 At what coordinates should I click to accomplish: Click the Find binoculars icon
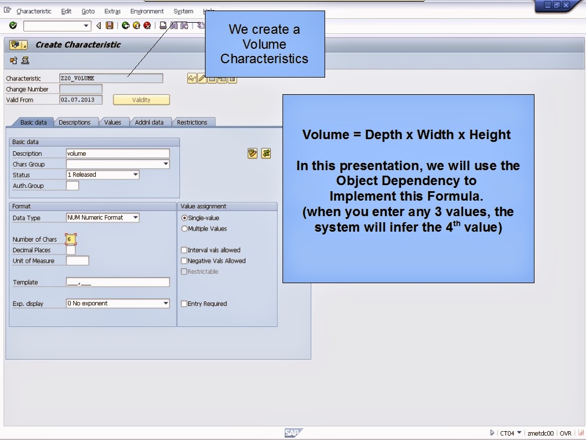[174, 25]
